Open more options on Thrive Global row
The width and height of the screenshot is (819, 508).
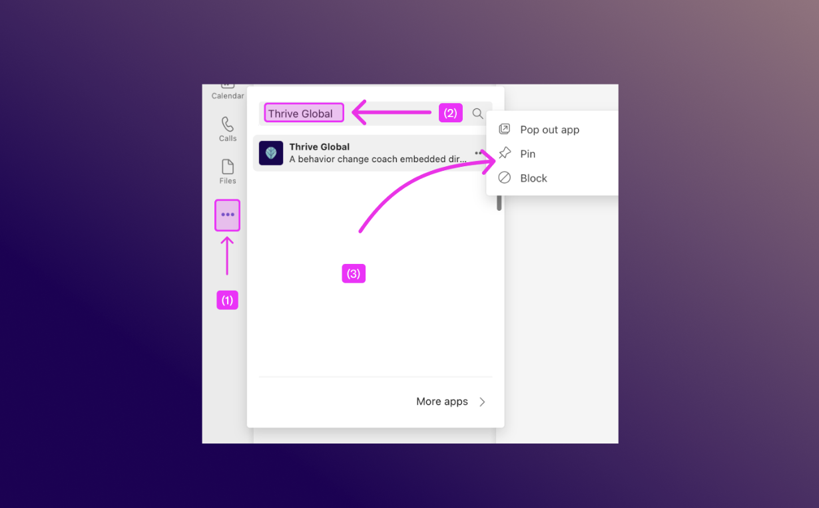(479, 153)
